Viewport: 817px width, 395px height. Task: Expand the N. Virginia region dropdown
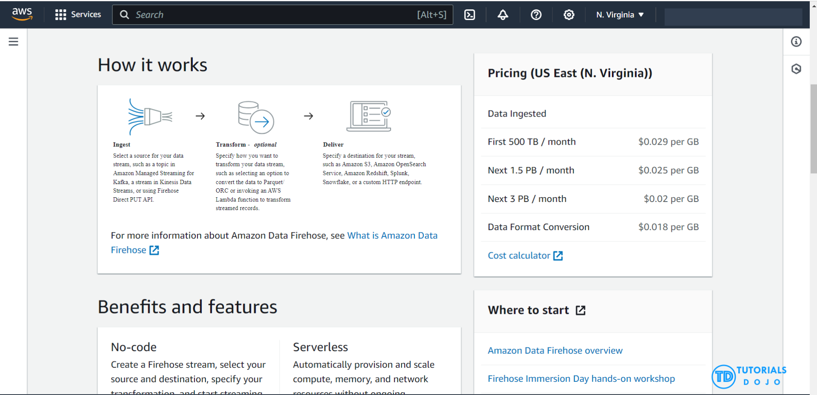click(x=620, y=15)
